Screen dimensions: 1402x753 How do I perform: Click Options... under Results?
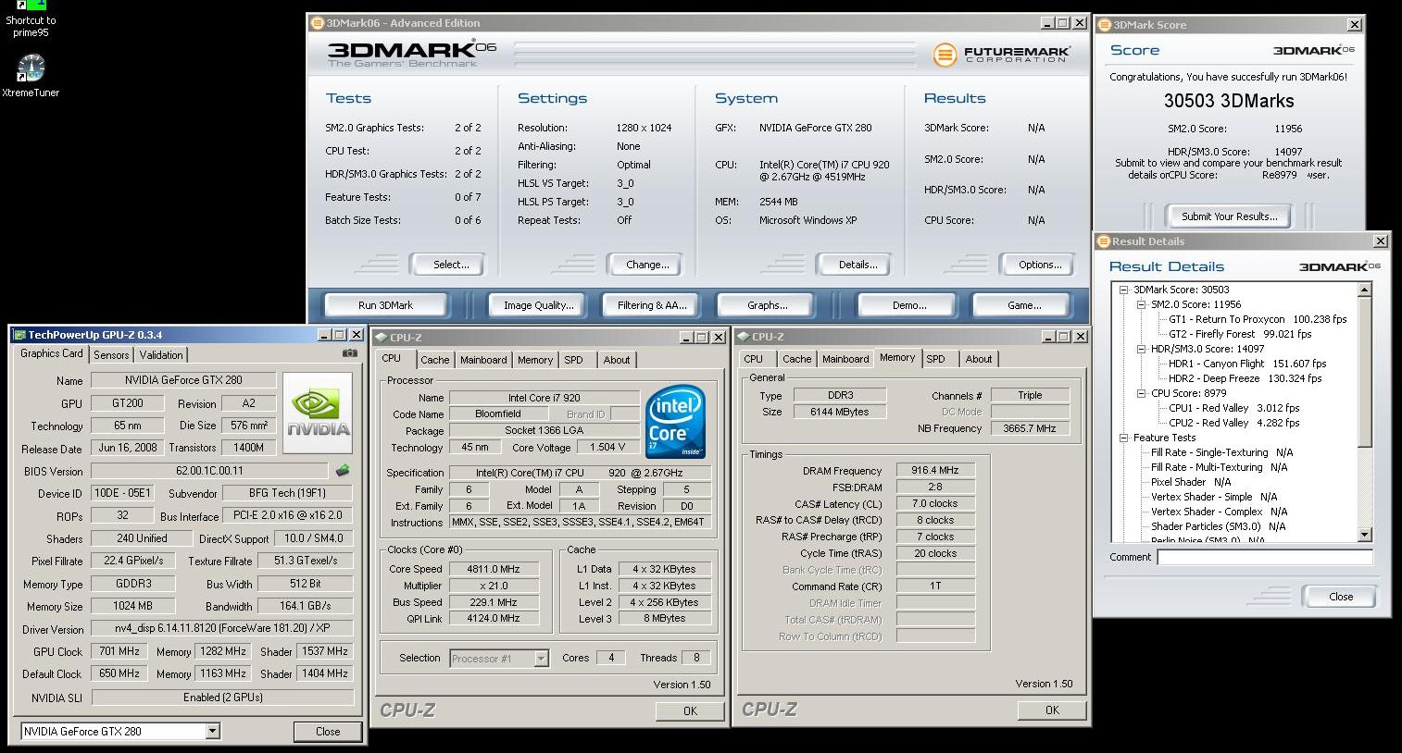(1040, 265)
